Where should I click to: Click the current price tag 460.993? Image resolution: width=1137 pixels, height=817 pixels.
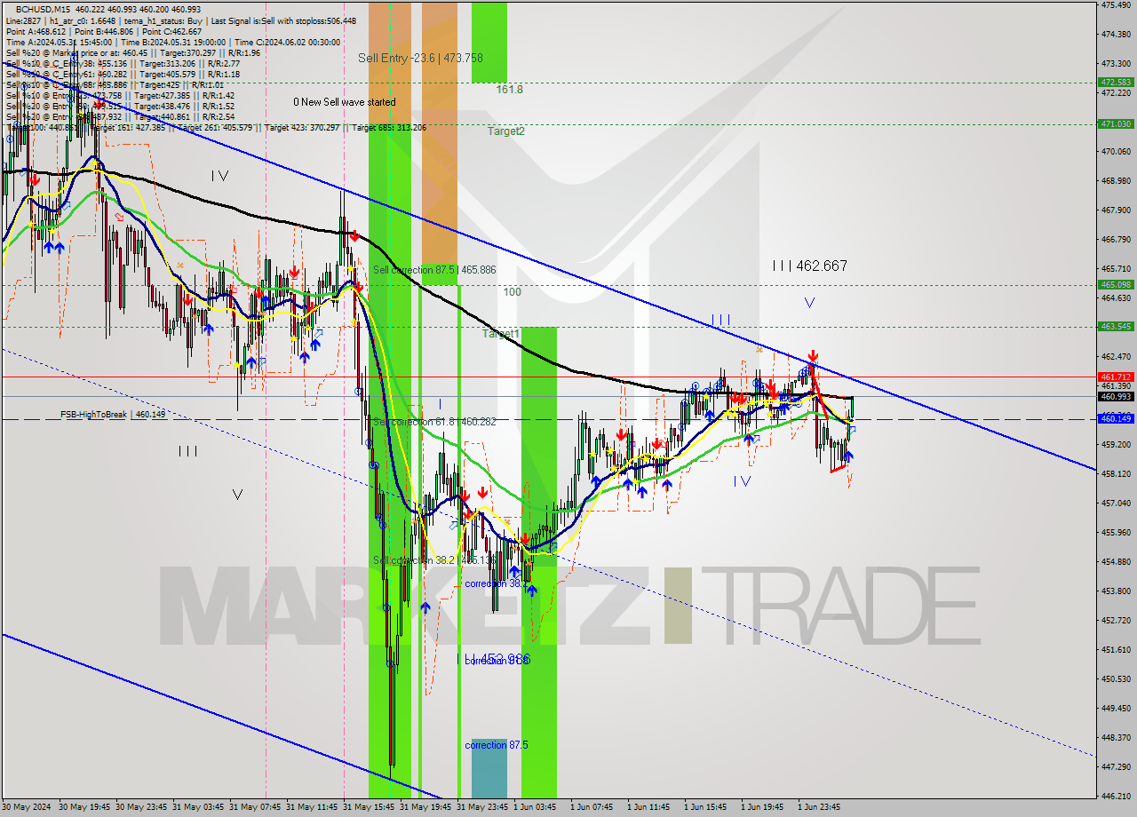click(x=1116, y=396)
